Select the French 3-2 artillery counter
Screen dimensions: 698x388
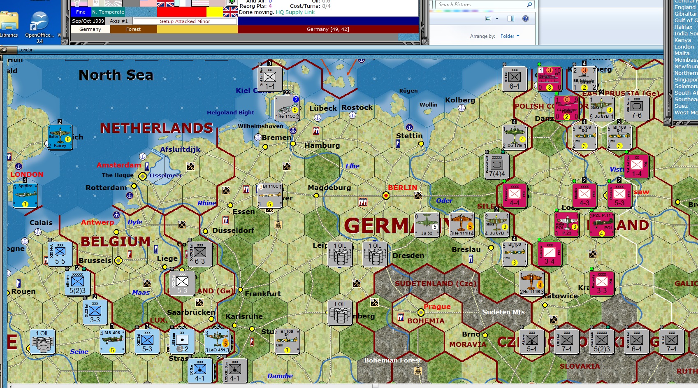click(182, 342)
